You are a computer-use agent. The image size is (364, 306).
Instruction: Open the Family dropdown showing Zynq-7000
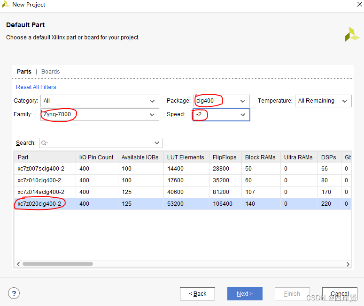click(100, 114)
